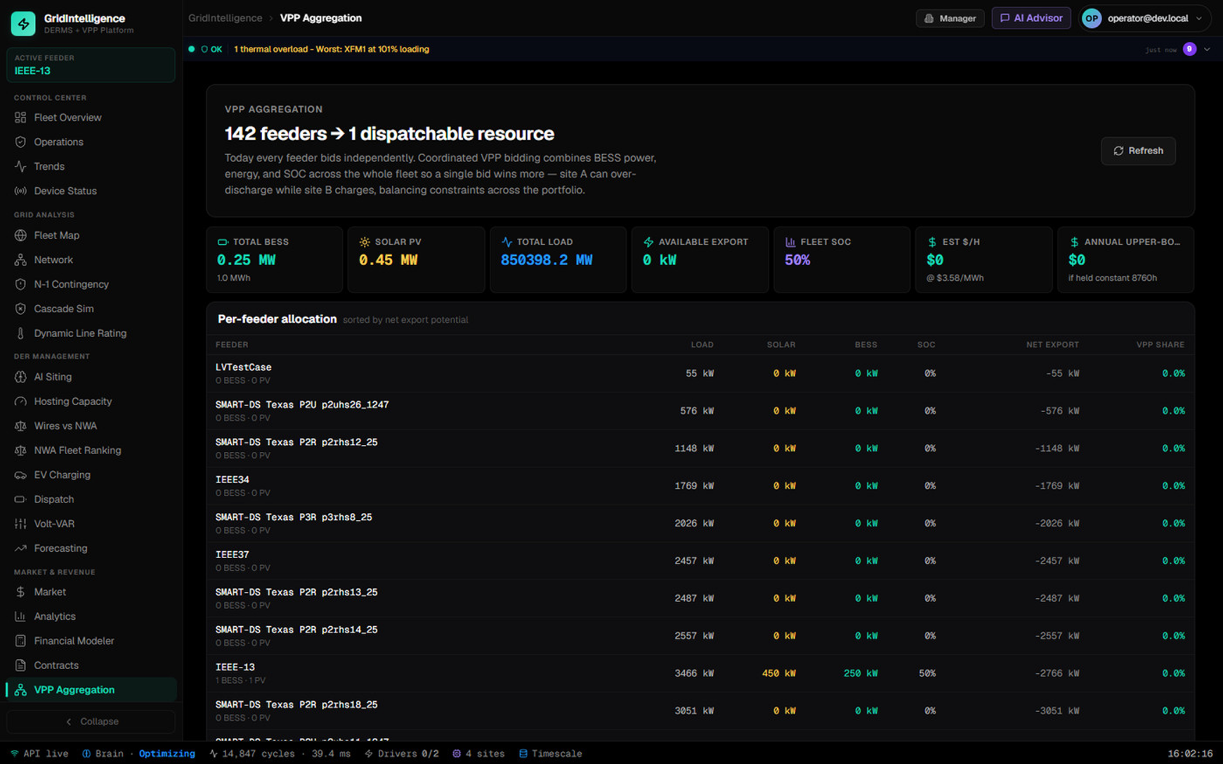Click SMART-DS Texas P3R p3rhs8_25 feeder
This screenshot has height=764, width=1223.
click(294, 517)
